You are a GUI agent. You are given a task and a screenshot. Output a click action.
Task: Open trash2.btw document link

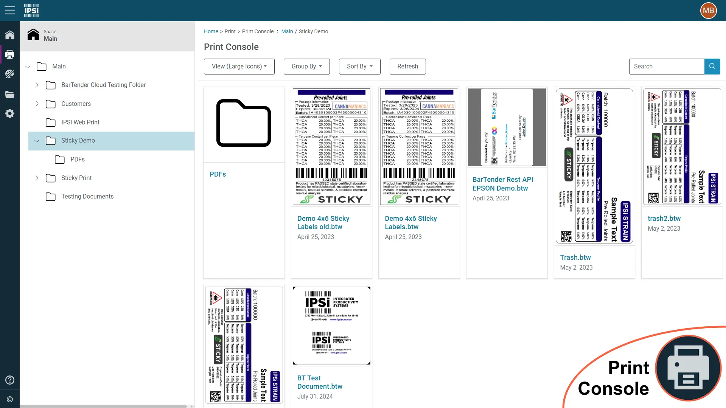point(664,219)
